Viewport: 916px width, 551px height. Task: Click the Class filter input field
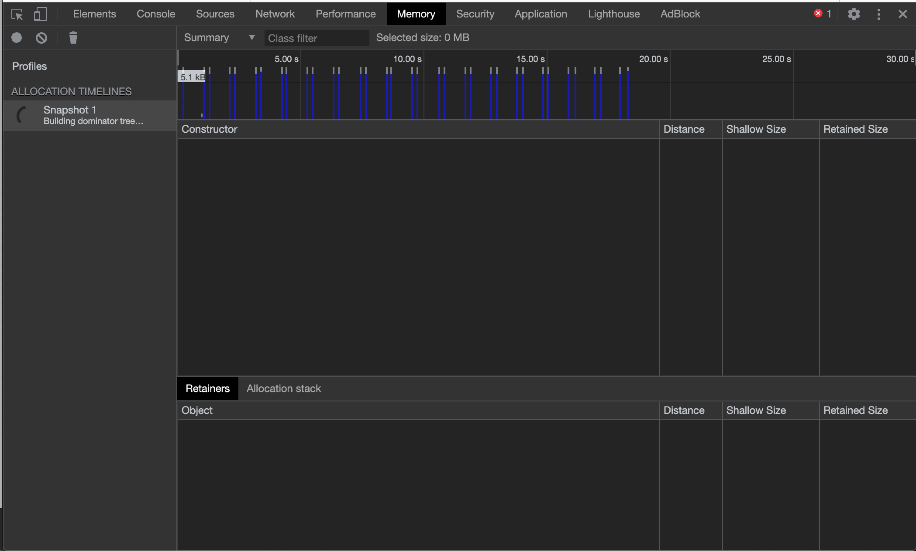click(316, 37)
